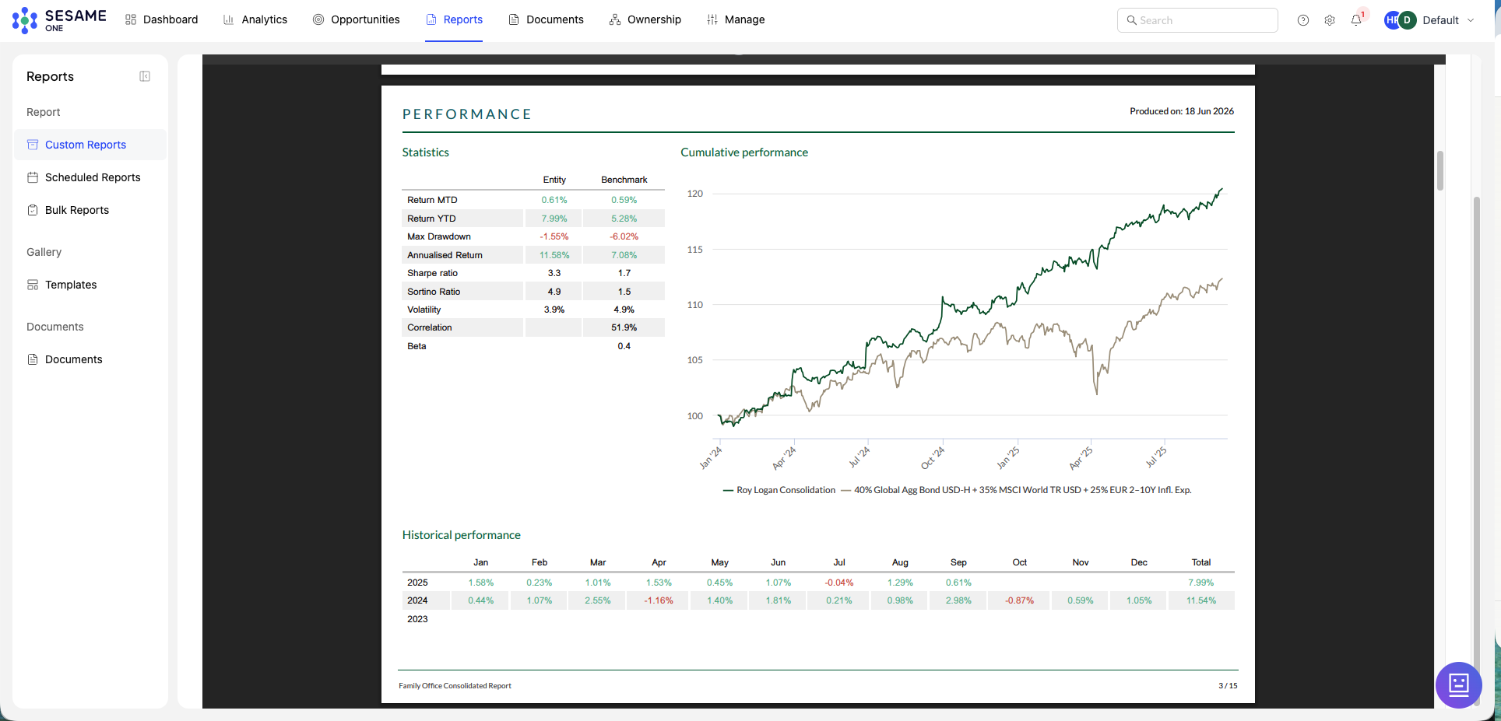
Task: Click the Search input field
Action: pos(1197,20)
